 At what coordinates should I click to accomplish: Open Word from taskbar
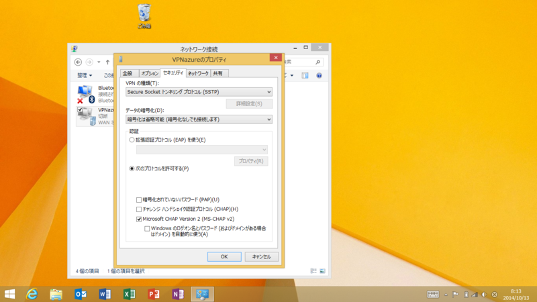point(105,294)
